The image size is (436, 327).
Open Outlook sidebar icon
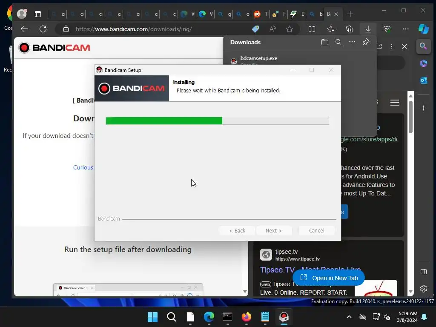pyautogui.click(x=424, y=80)
